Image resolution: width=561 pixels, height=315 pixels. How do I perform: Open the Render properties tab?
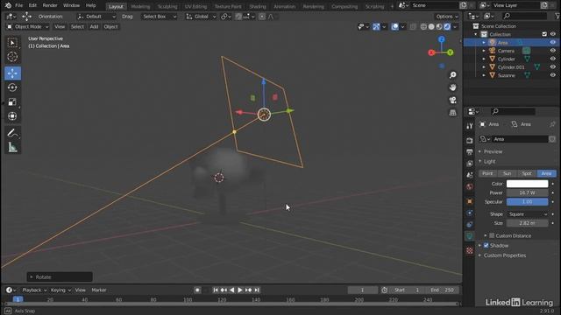point(470,141)
